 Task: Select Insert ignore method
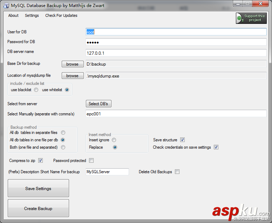click(x=114, y=140)
